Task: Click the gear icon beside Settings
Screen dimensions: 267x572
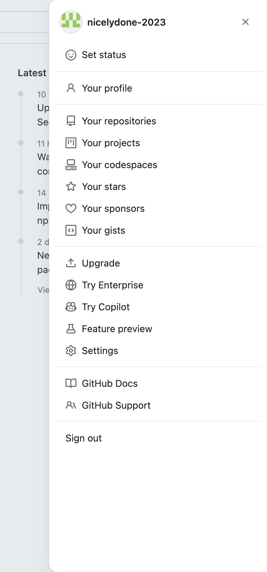Action: (x=71, y=351)
